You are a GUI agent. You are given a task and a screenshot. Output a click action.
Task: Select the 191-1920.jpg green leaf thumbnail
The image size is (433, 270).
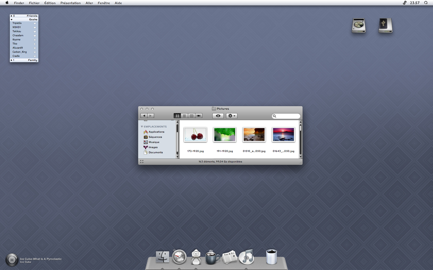pyautogui.click(x=225, y=134)
